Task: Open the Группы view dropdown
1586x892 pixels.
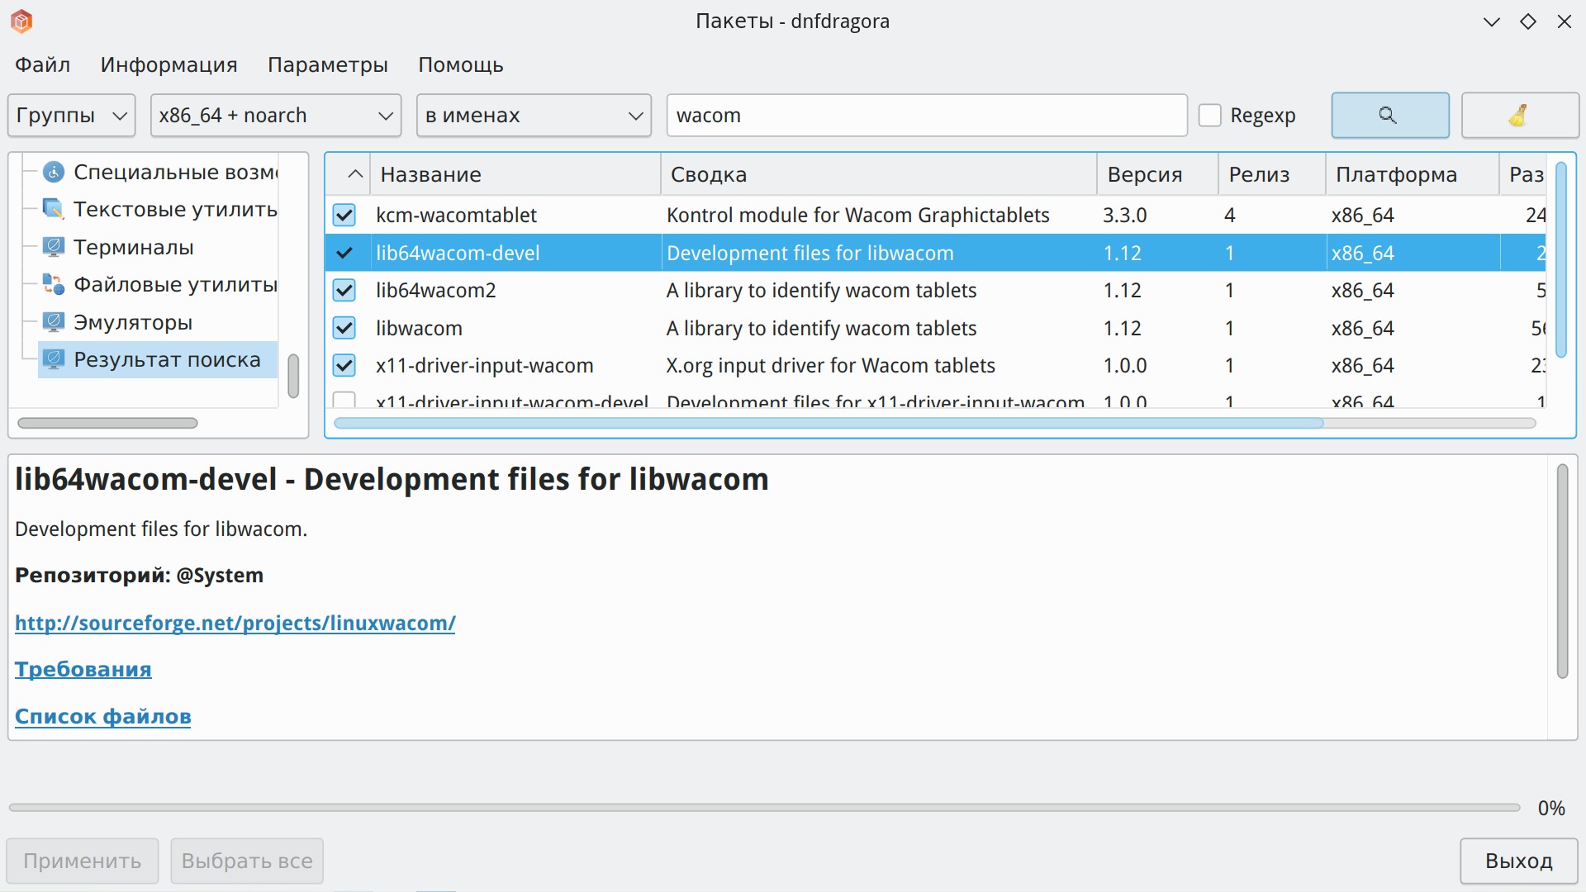Action: click(x=72, y=116)
